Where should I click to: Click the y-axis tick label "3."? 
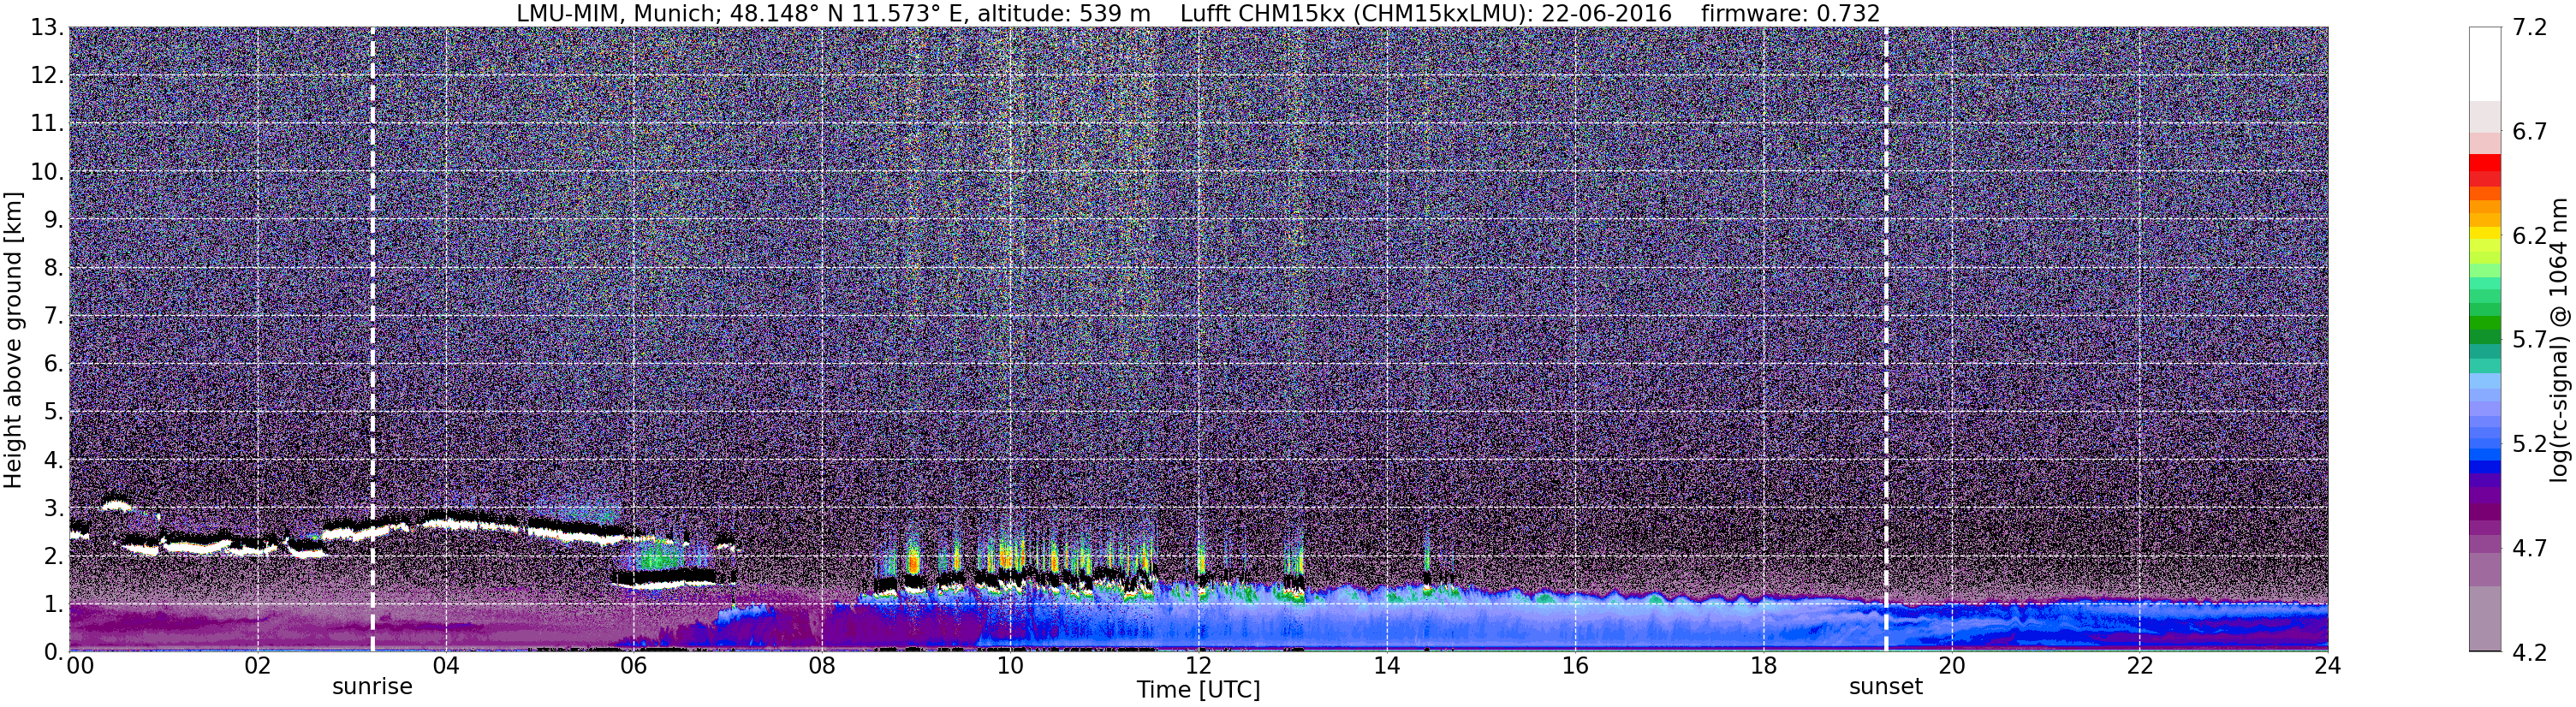[x=53, y=508]
